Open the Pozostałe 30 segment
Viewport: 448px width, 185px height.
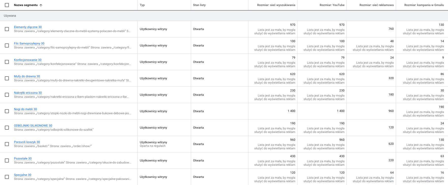pos(23,158)
